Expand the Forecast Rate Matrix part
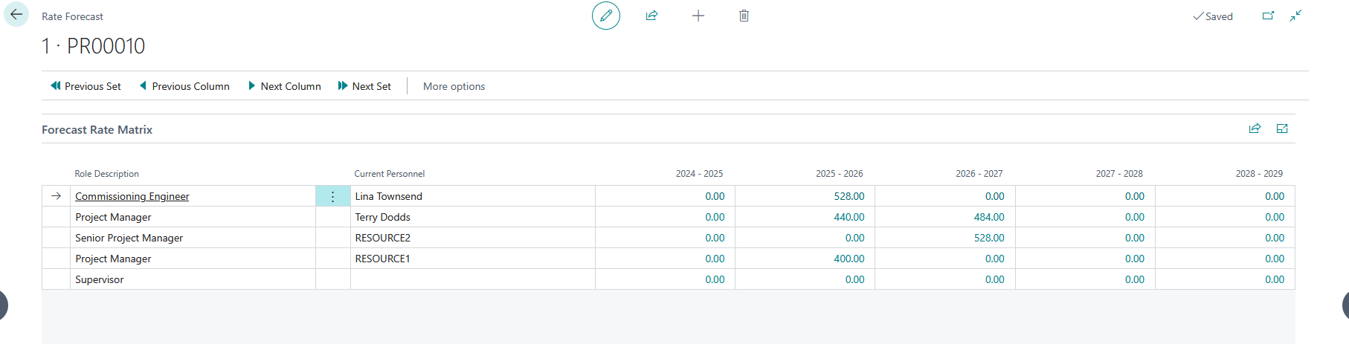 pyautogui.click(x=1282, y=129)
